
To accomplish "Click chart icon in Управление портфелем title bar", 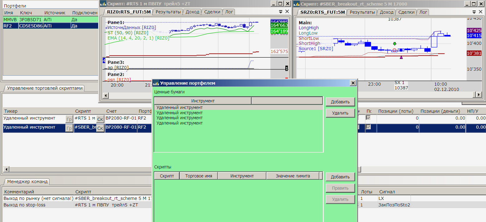I will point(156,83).
